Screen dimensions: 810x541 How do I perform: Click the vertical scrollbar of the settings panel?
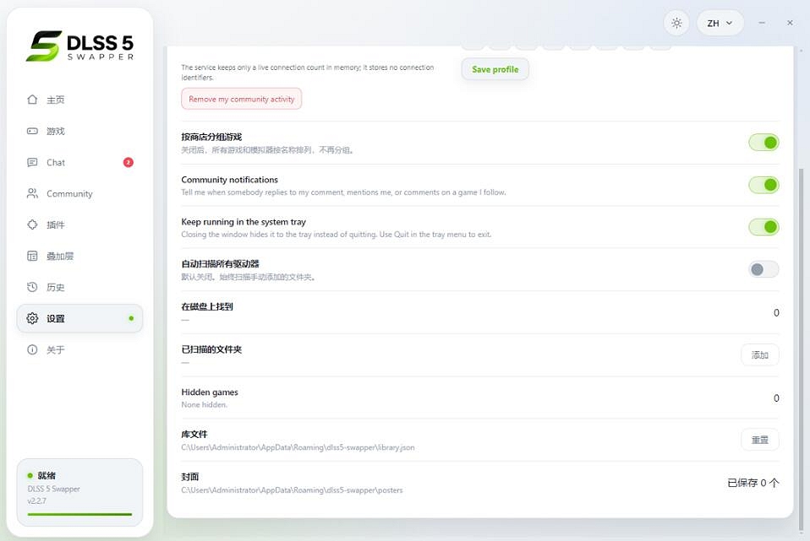802,351
